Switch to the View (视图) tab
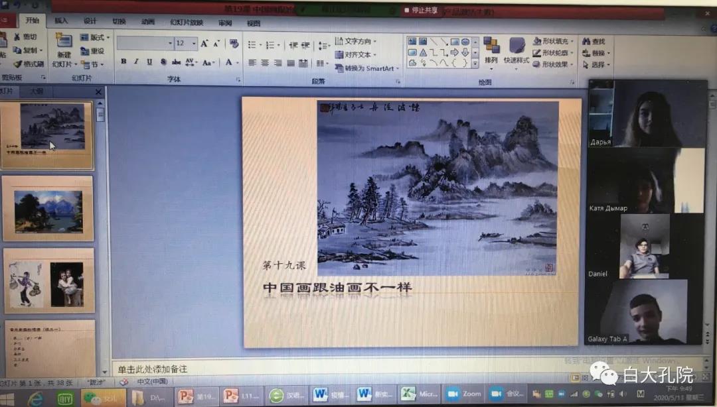Viewport: 717px width, 407px height. click(x=254, y=23)
